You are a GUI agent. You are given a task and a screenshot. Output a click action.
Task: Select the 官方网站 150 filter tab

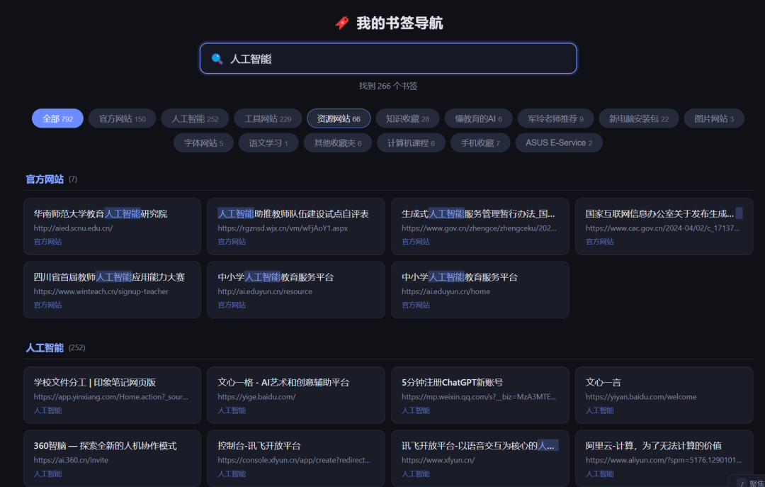click(122, 118)
